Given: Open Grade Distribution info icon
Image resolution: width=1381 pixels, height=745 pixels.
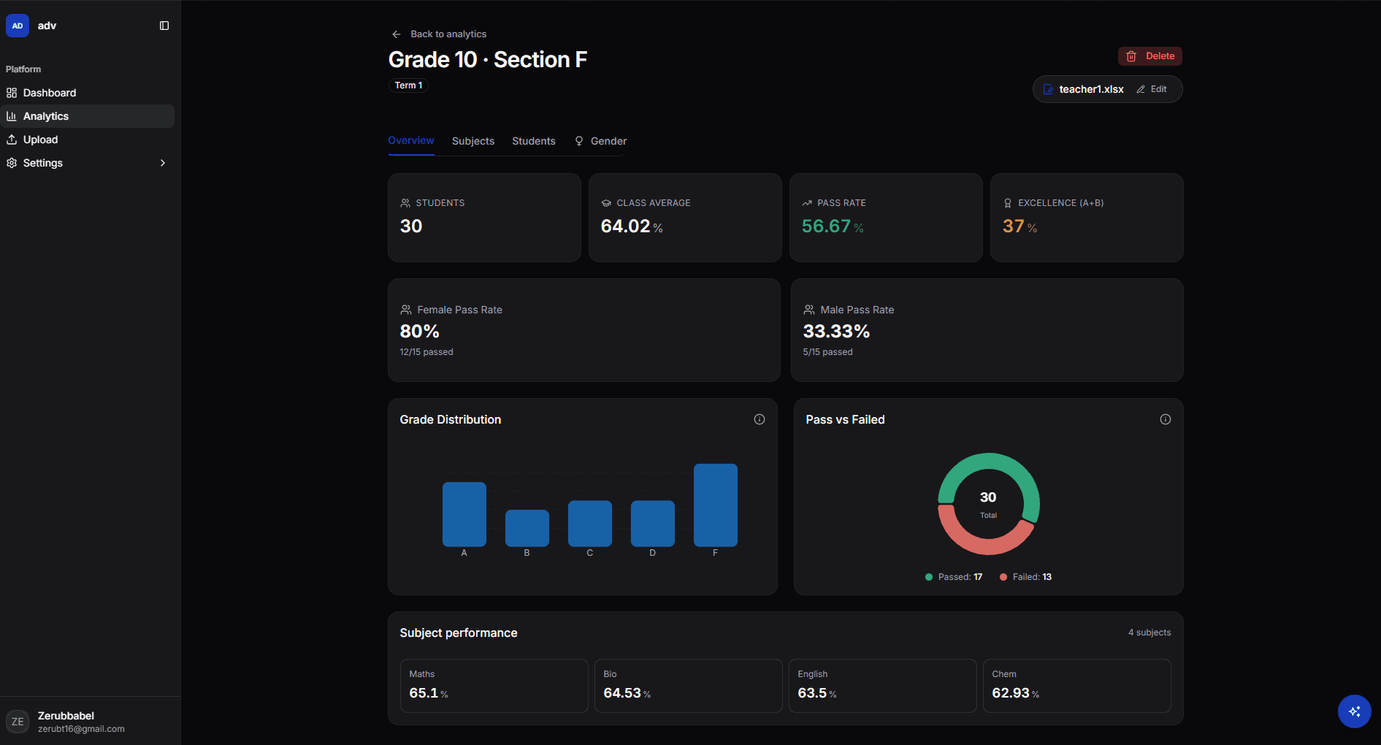Looking at the screenshot, I should (760, 419).
